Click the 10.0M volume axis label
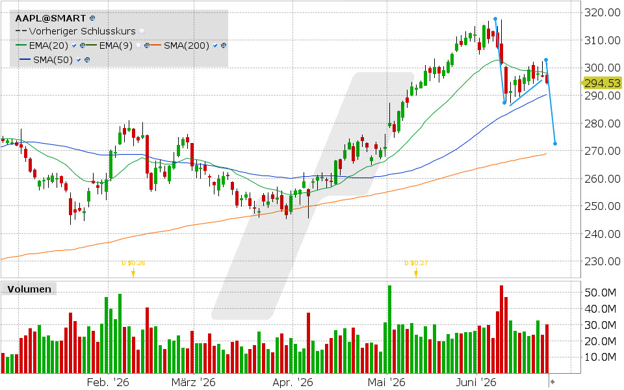This screenshot has height=390, width=624. pos(600,357)
